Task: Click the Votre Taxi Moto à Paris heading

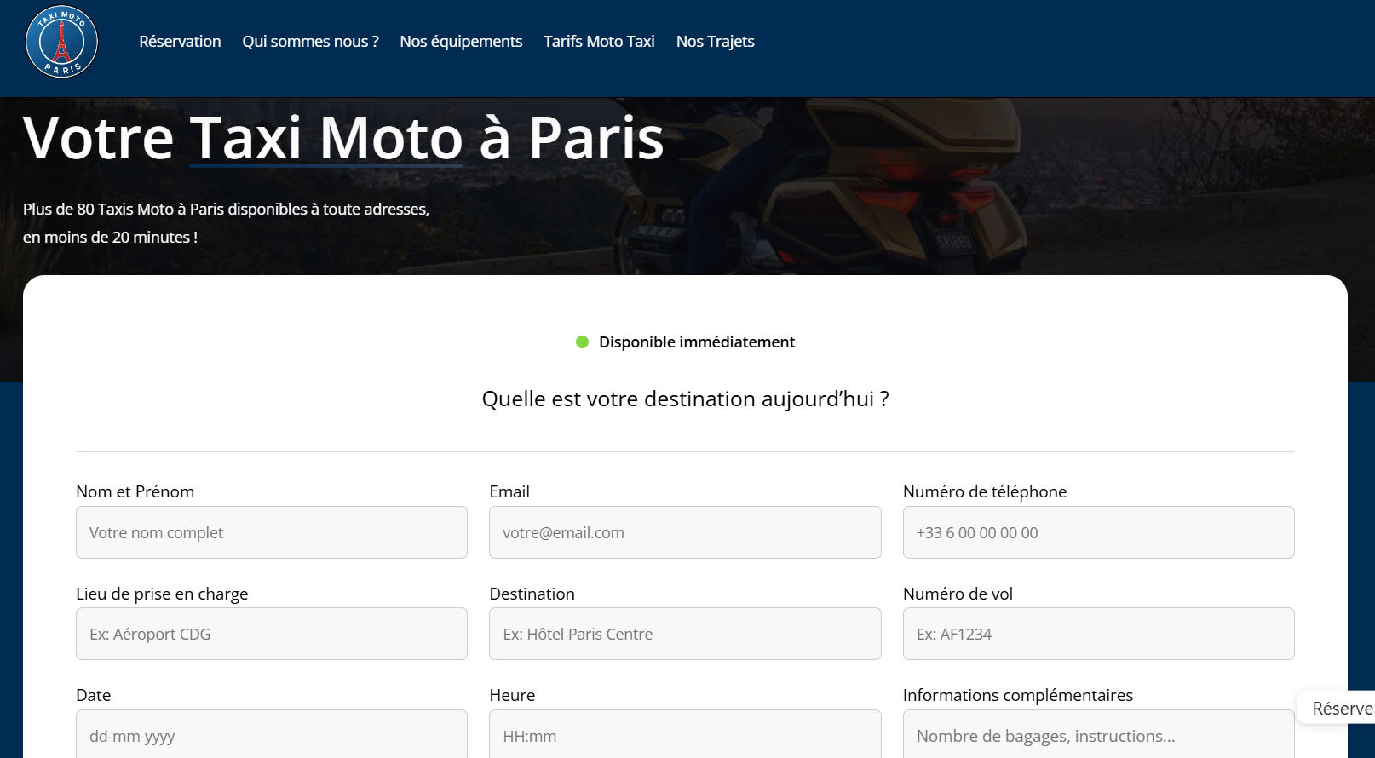Action: click(x=343, y=137)
